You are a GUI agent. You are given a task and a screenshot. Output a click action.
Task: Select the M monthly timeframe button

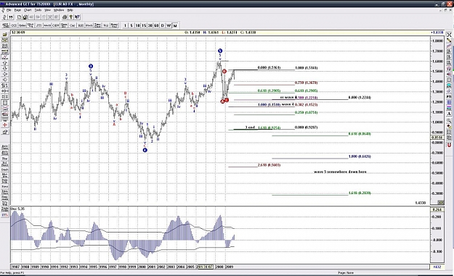pyautogui.click(x=175, y=25)
